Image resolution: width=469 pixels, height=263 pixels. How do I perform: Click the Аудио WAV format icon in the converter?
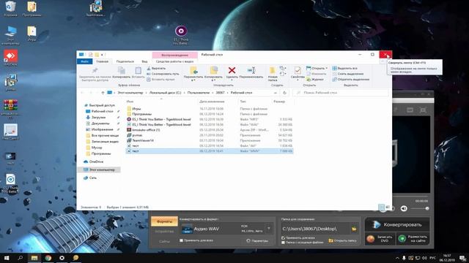click(x=187, y=229)
